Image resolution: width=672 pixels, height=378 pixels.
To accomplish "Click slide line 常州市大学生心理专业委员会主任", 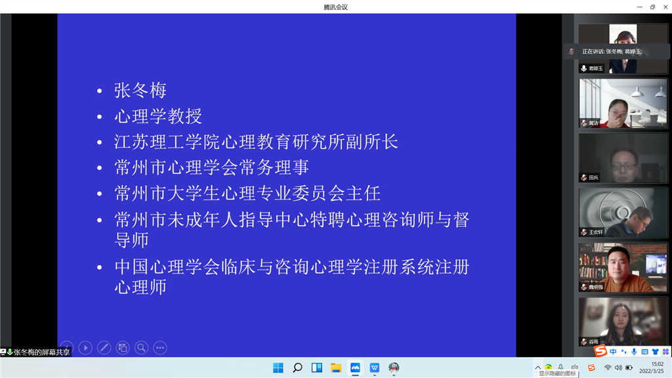I will [x=247, y=194].
